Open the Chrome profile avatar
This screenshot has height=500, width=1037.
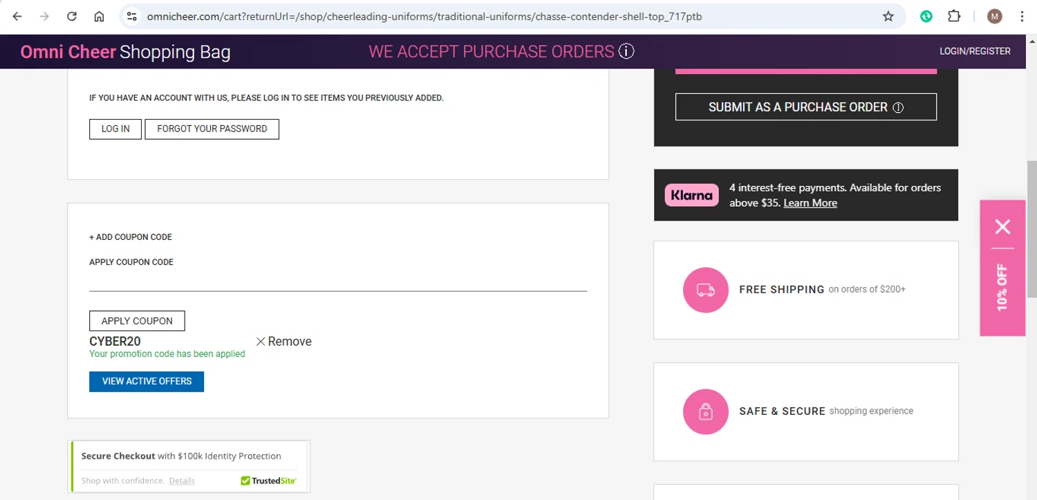click(994, 17)
